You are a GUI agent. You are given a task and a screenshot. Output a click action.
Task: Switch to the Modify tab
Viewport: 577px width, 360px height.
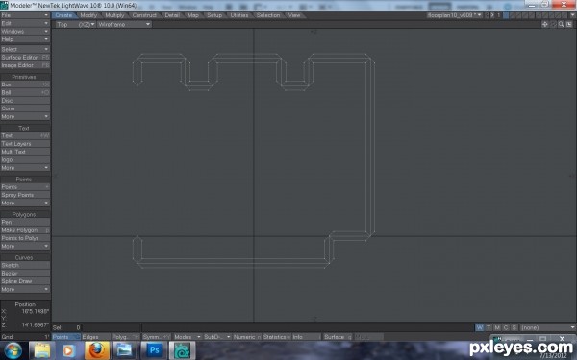88,15
